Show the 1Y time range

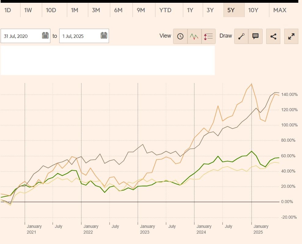(x=190, y=10)
